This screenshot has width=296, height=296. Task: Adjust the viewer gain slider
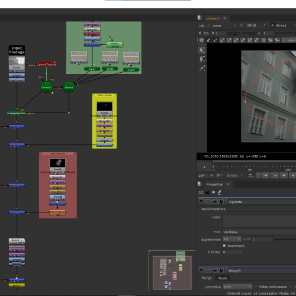coord(241,33)
